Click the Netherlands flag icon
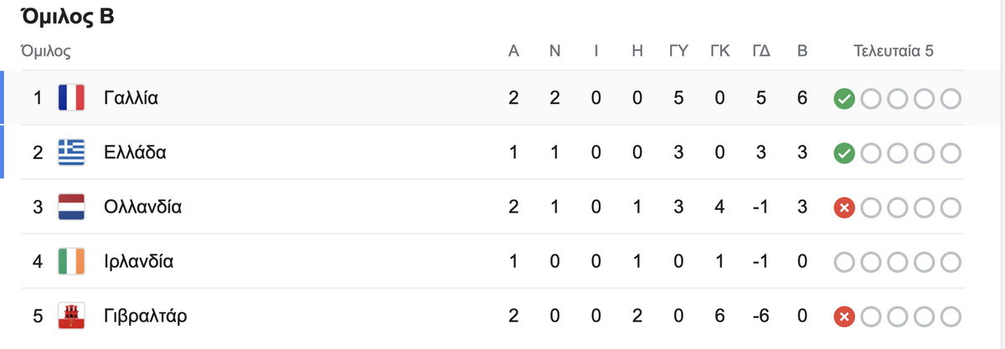This screenshot has width=1005, height=349. pos(71,207)
